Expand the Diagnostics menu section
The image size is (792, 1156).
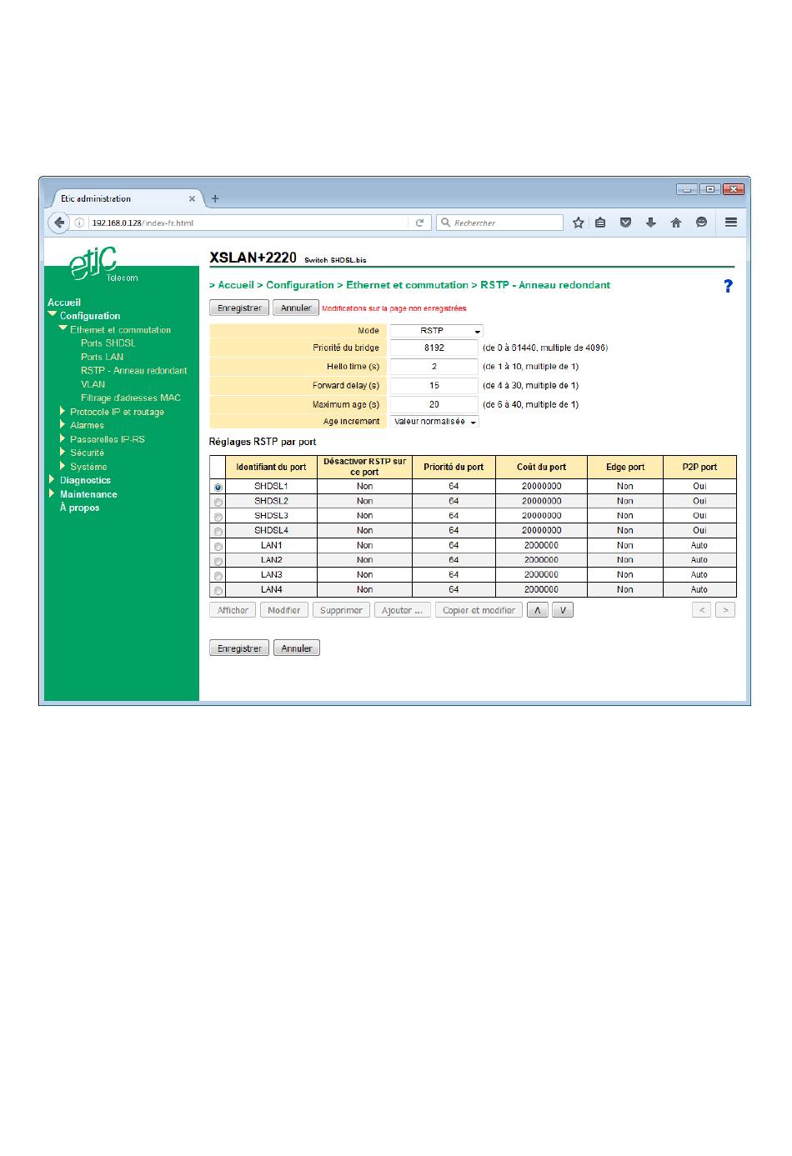pos(85,480)
